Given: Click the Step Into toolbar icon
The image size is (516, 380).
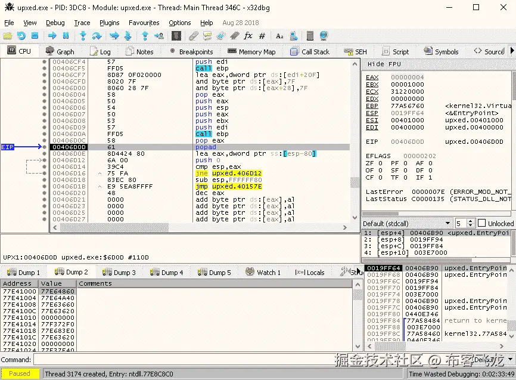Looking at the screenshot, I should pos(83,36).
